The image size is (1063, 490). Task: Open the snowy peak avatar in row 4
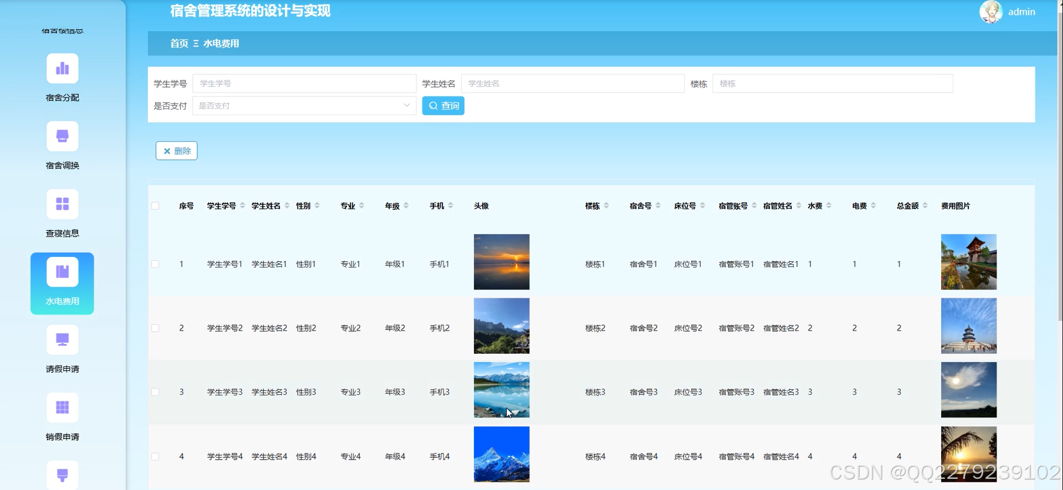point(502,454)
